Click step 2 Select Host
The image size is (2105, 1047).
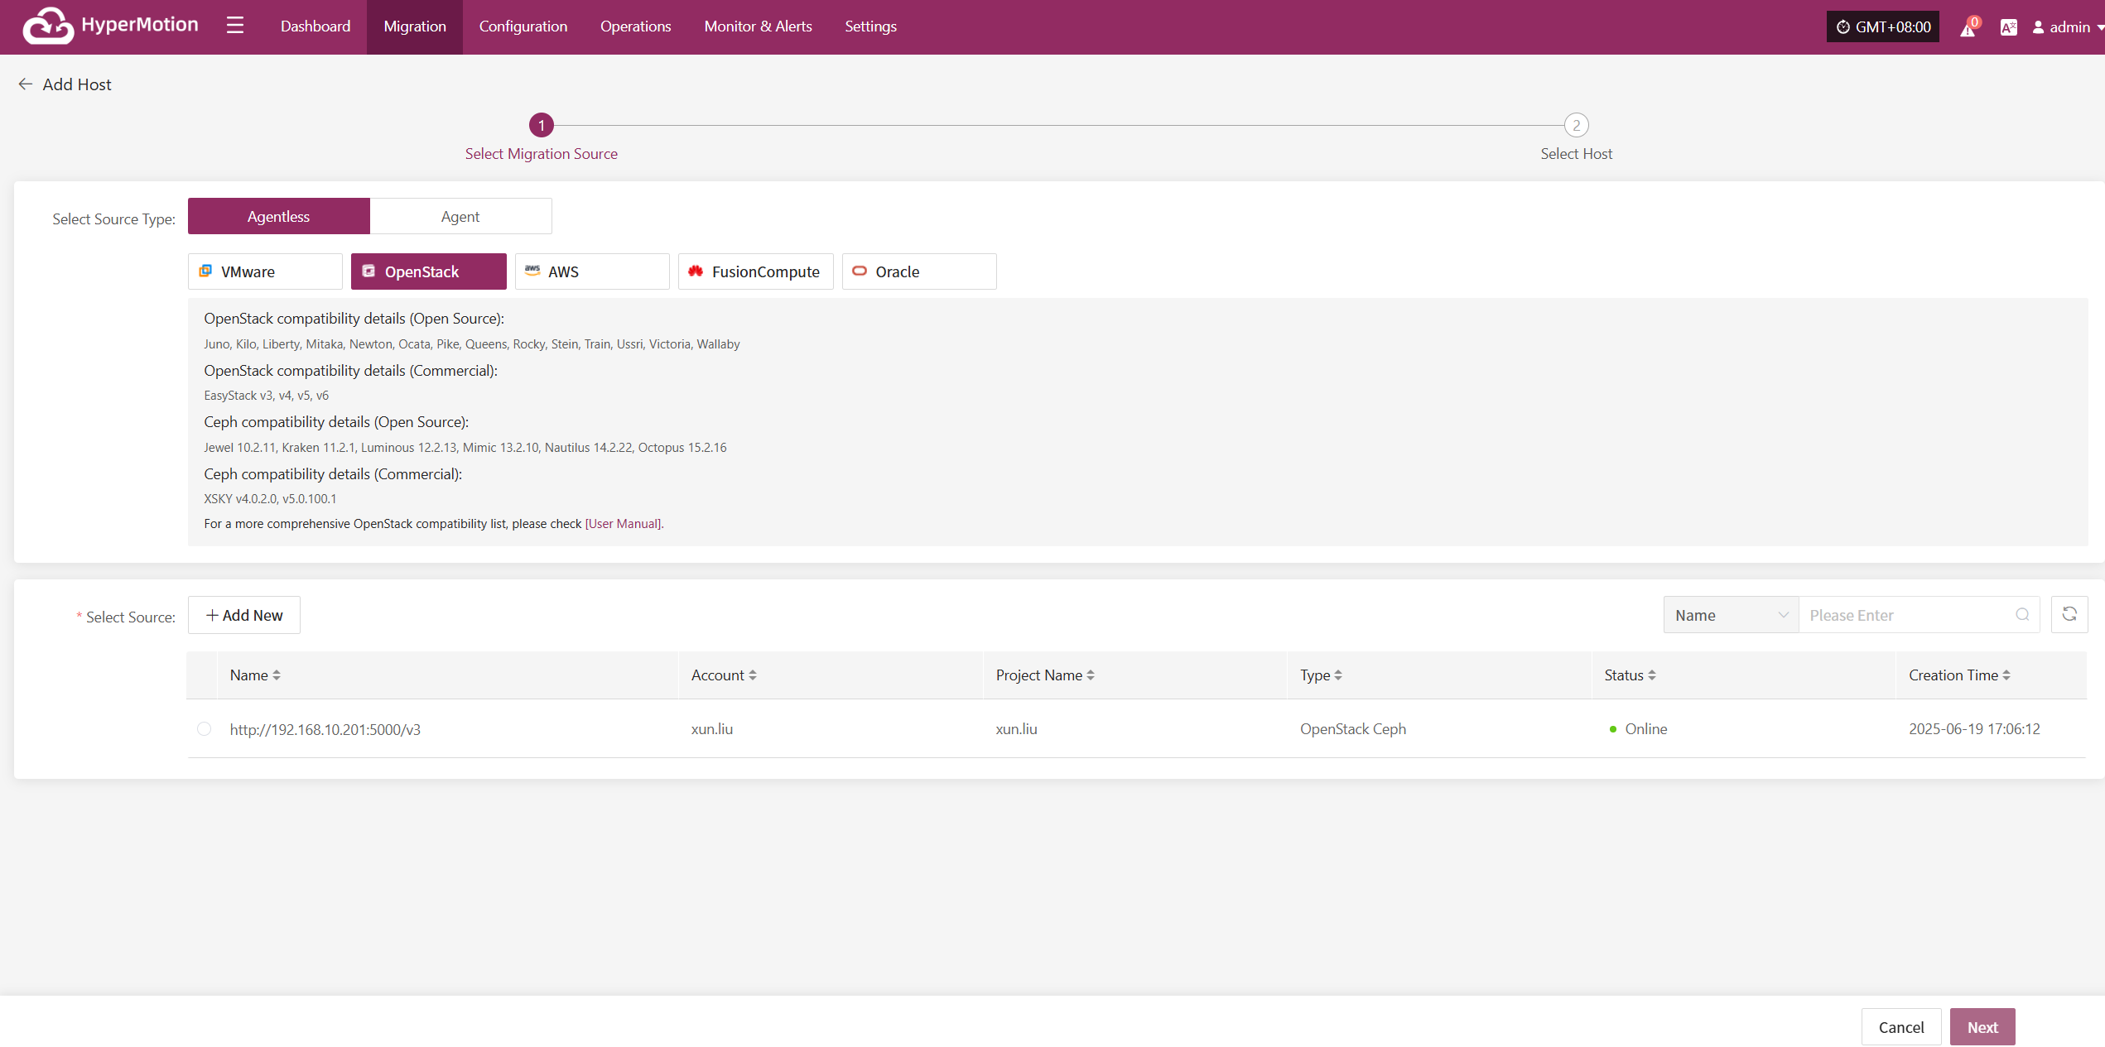[1576, 137]
